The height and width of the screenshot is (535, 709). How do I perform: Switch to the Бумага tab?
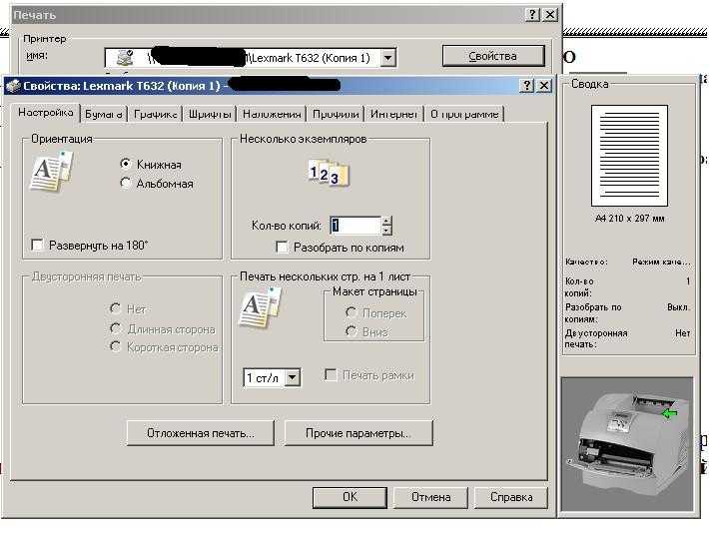pos(104,114)
